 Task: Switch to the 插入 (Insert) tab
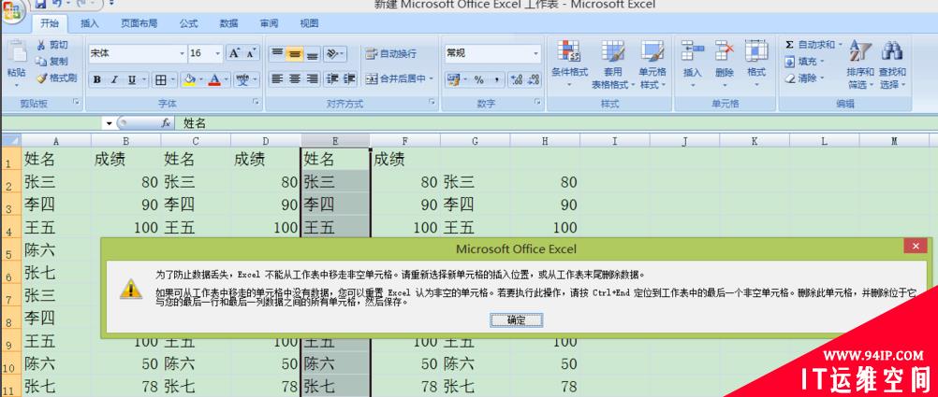pyautogui.click(x=90, y=24)
